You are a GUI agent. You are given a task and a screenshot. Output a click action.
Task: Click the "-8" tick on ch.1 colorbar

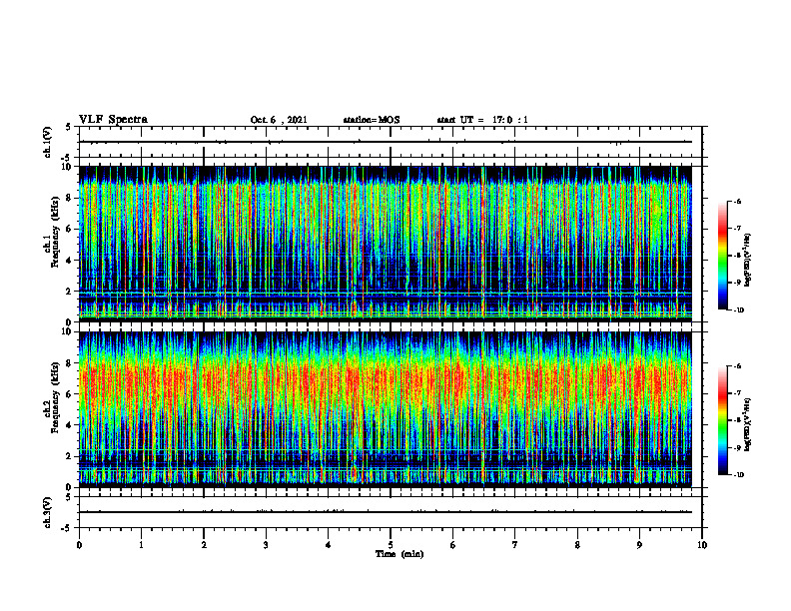point(737,256)
